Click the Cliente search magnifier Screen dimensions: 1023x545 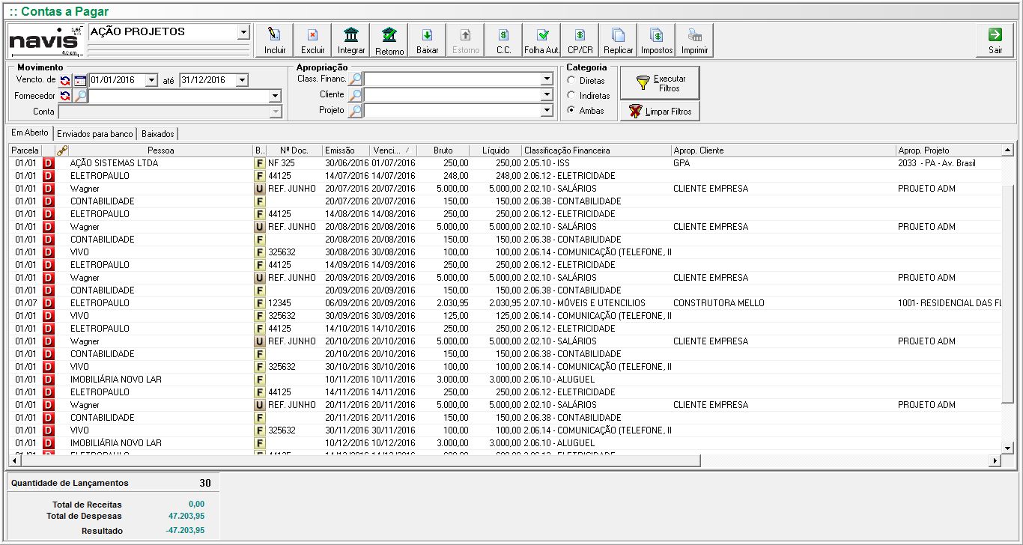point(356,95)
